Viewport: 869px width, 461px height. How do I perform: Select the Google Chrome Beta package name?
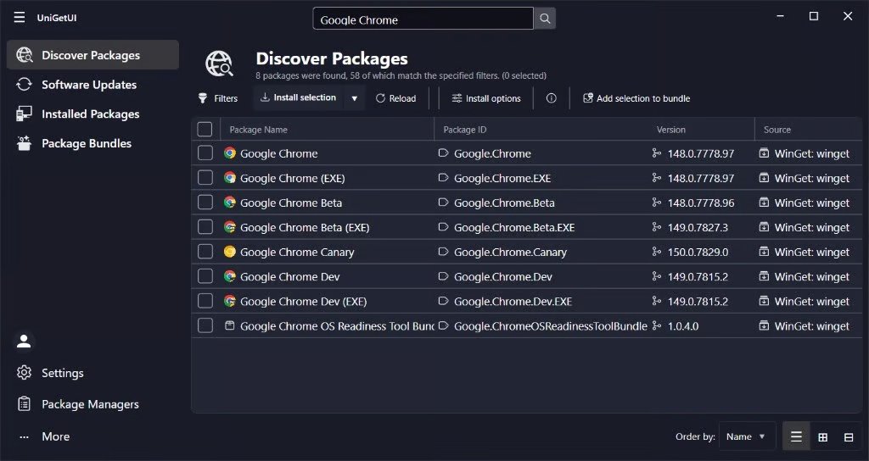[291, 203]
